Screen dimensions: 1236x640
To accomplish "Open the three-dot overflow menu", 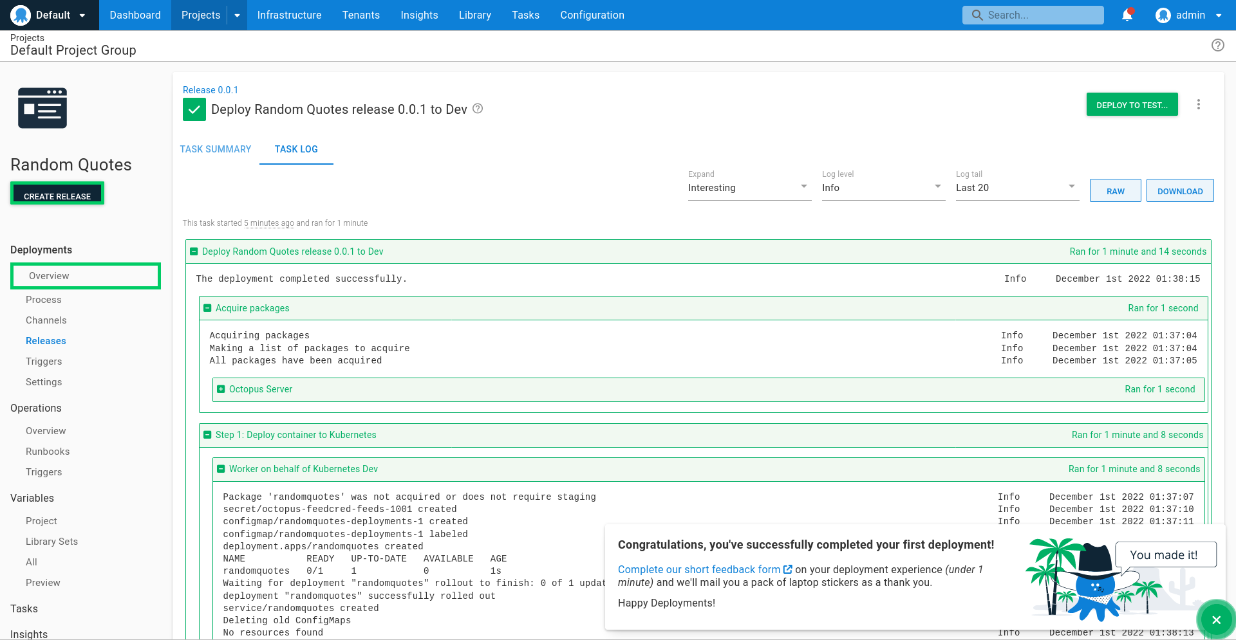I will tap(1198, 104).
